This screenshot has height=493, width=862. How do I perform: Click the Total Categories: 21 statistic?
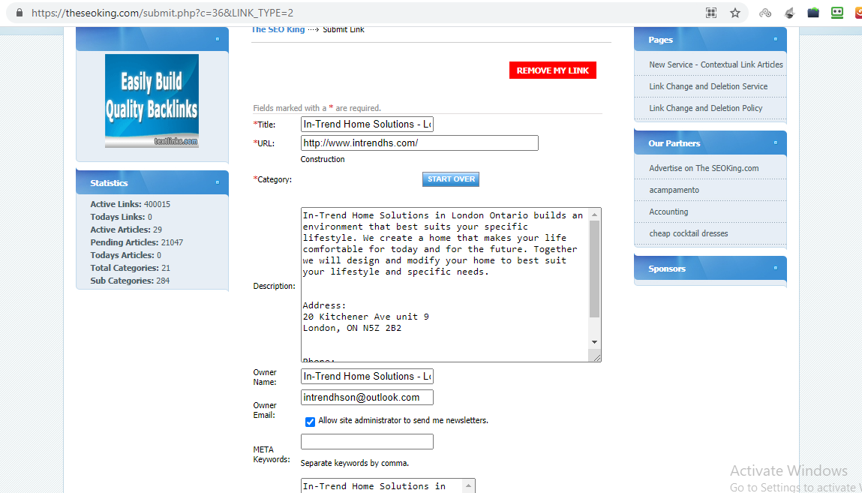coord(130,268)
